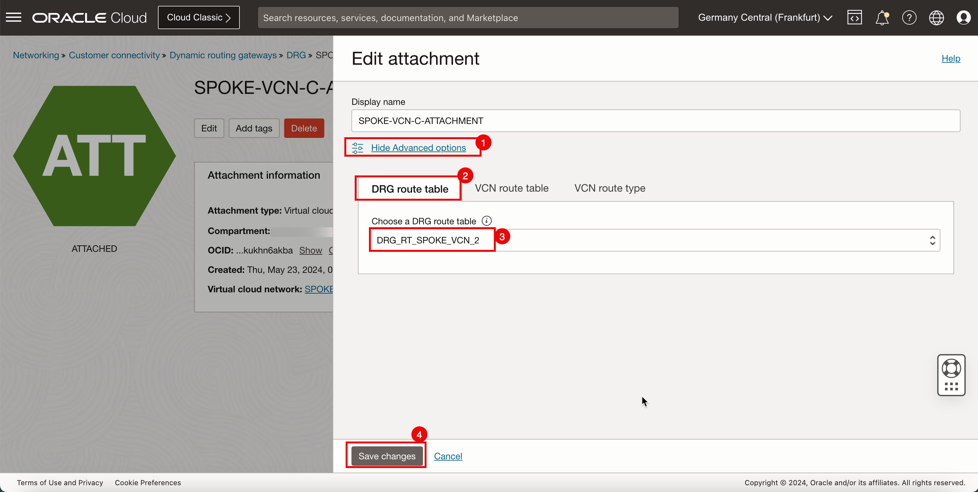Select the display name input field
Image resolution: width=978 pixels, height=492 pixels.
656,120
